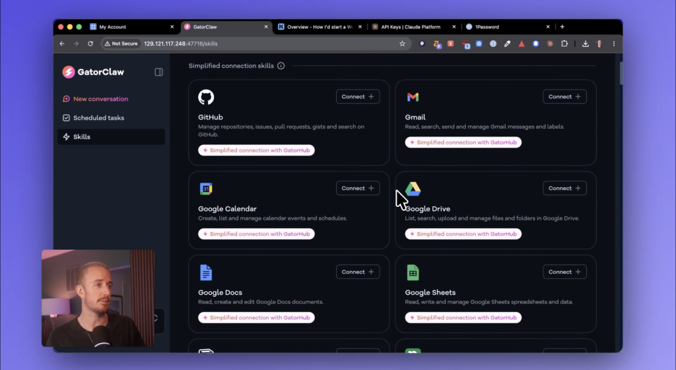Click the webcam video overlay
Screen dimensions: 676x370
click(98, 298)
